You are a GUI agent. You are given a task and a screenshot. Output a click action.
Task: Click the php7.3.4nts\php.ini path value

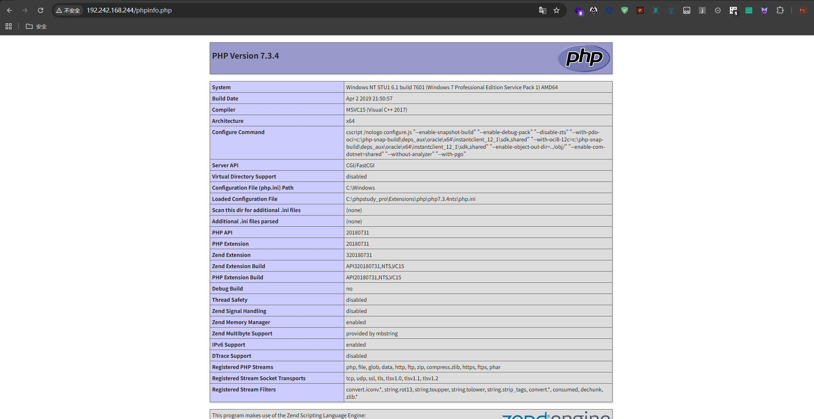pyautogui.click(x=411, y=199)
